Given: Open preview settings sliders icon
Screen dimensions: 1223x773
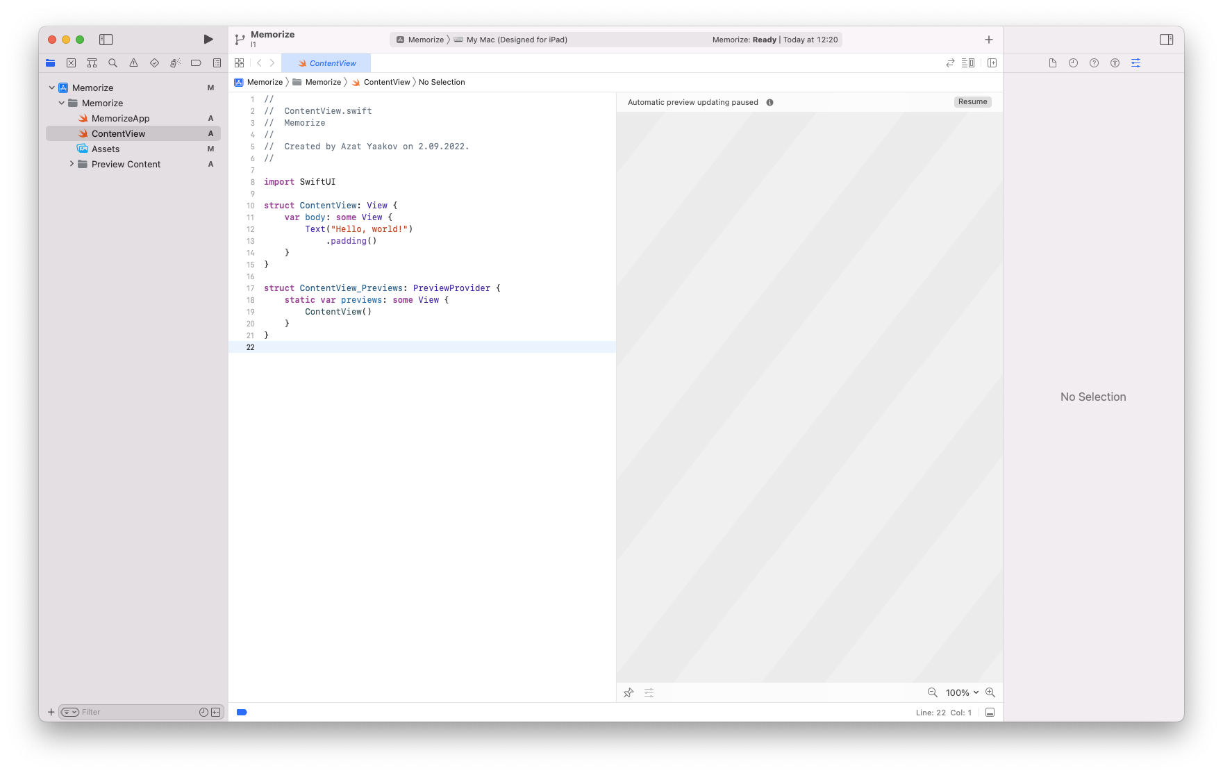Looking at the screenshot, I should click(649, 692).
